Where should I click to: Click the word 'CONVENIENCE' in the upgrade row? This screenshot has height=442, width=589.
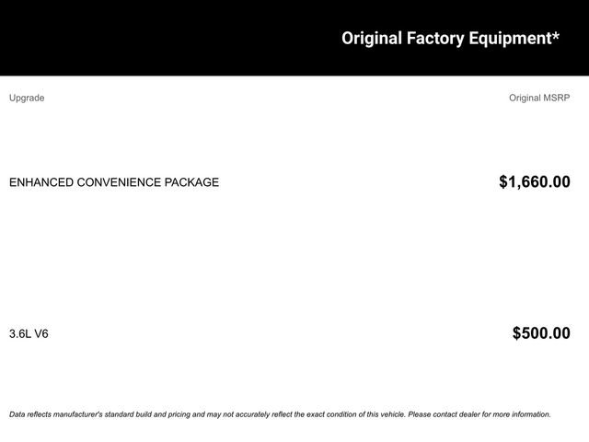[x=119, y=182]
